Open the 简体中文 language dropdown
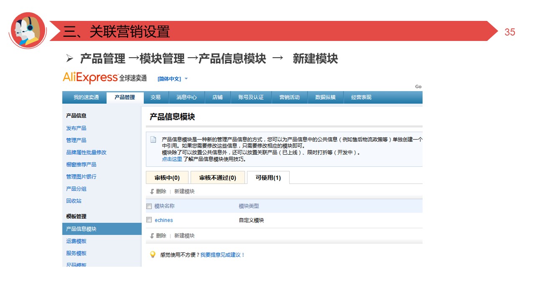This screenshot has width=535, height=301. tap(173, 79)
